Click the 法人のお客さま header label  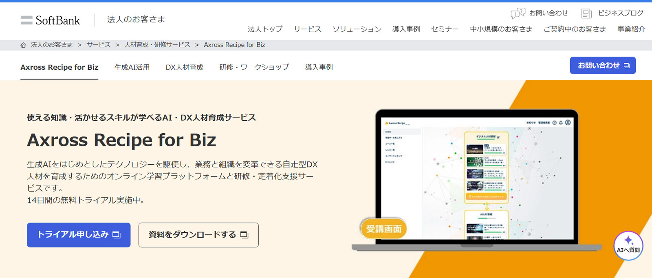pyautogui.click(x=136, y=19)
